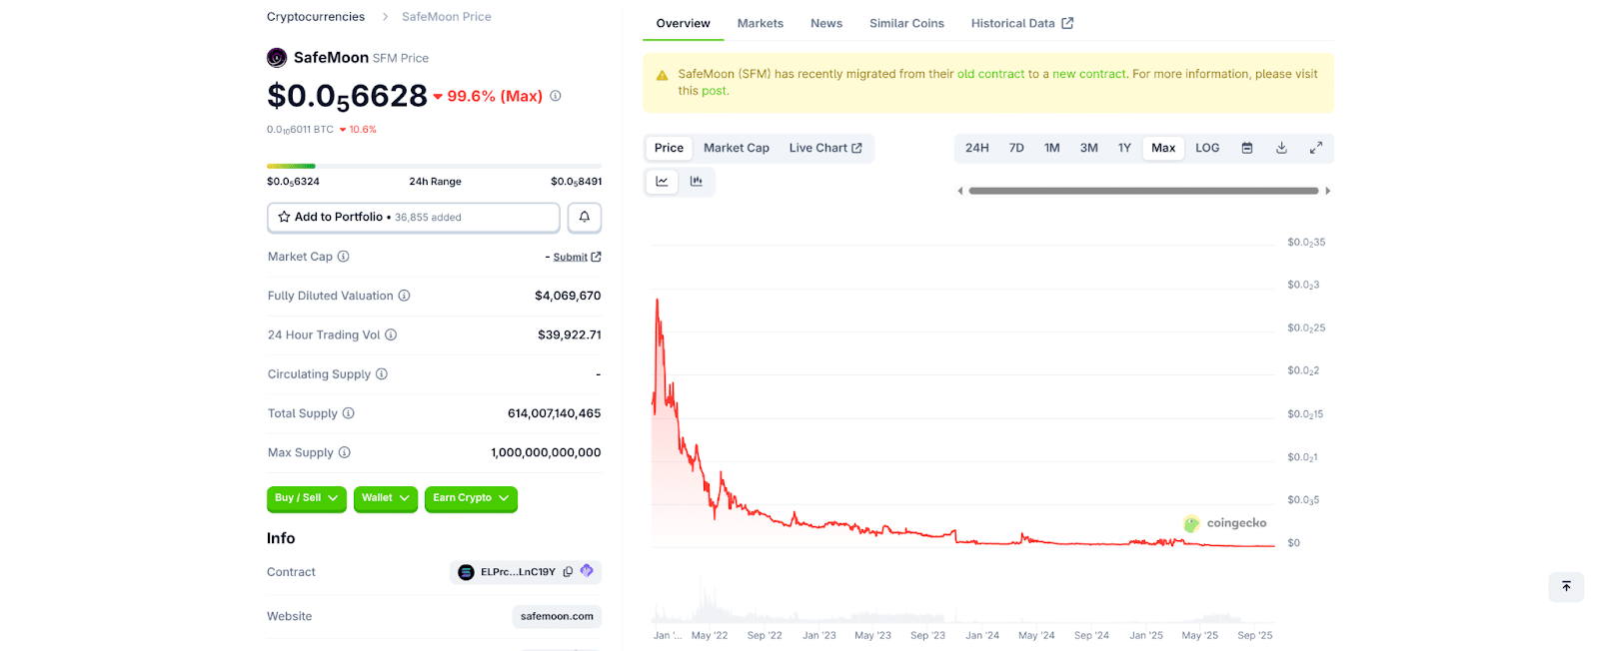
Task: Select the 3M time range
Action: pos(1089,148)
